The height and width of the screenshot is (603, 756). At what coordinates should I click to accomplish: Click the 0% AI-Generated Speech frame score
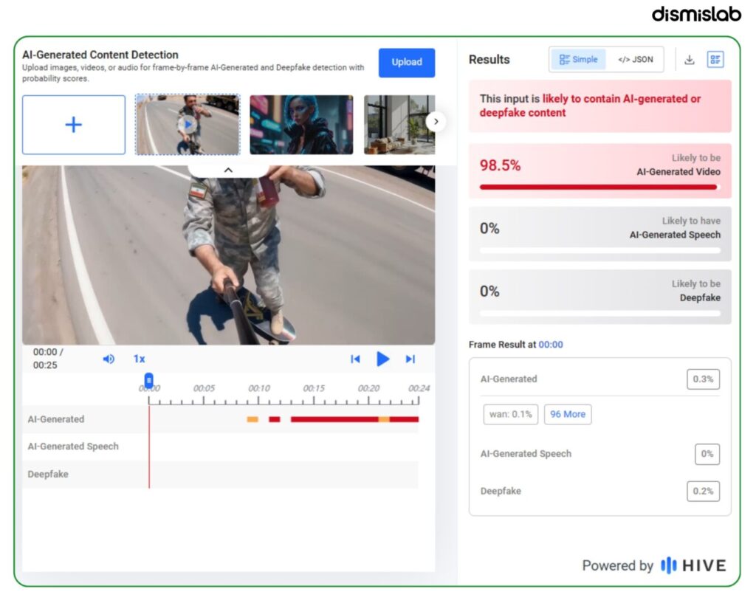707,454
